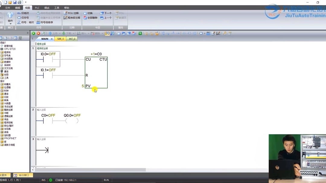Viewport: 326px width, 183px height.
Task: Click 全部删除 bookmark button
Action: pyautogui.click(x=91, y=18)
